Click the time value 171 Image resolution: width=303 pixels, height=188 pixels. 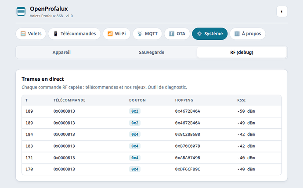[x=29, y=158]
